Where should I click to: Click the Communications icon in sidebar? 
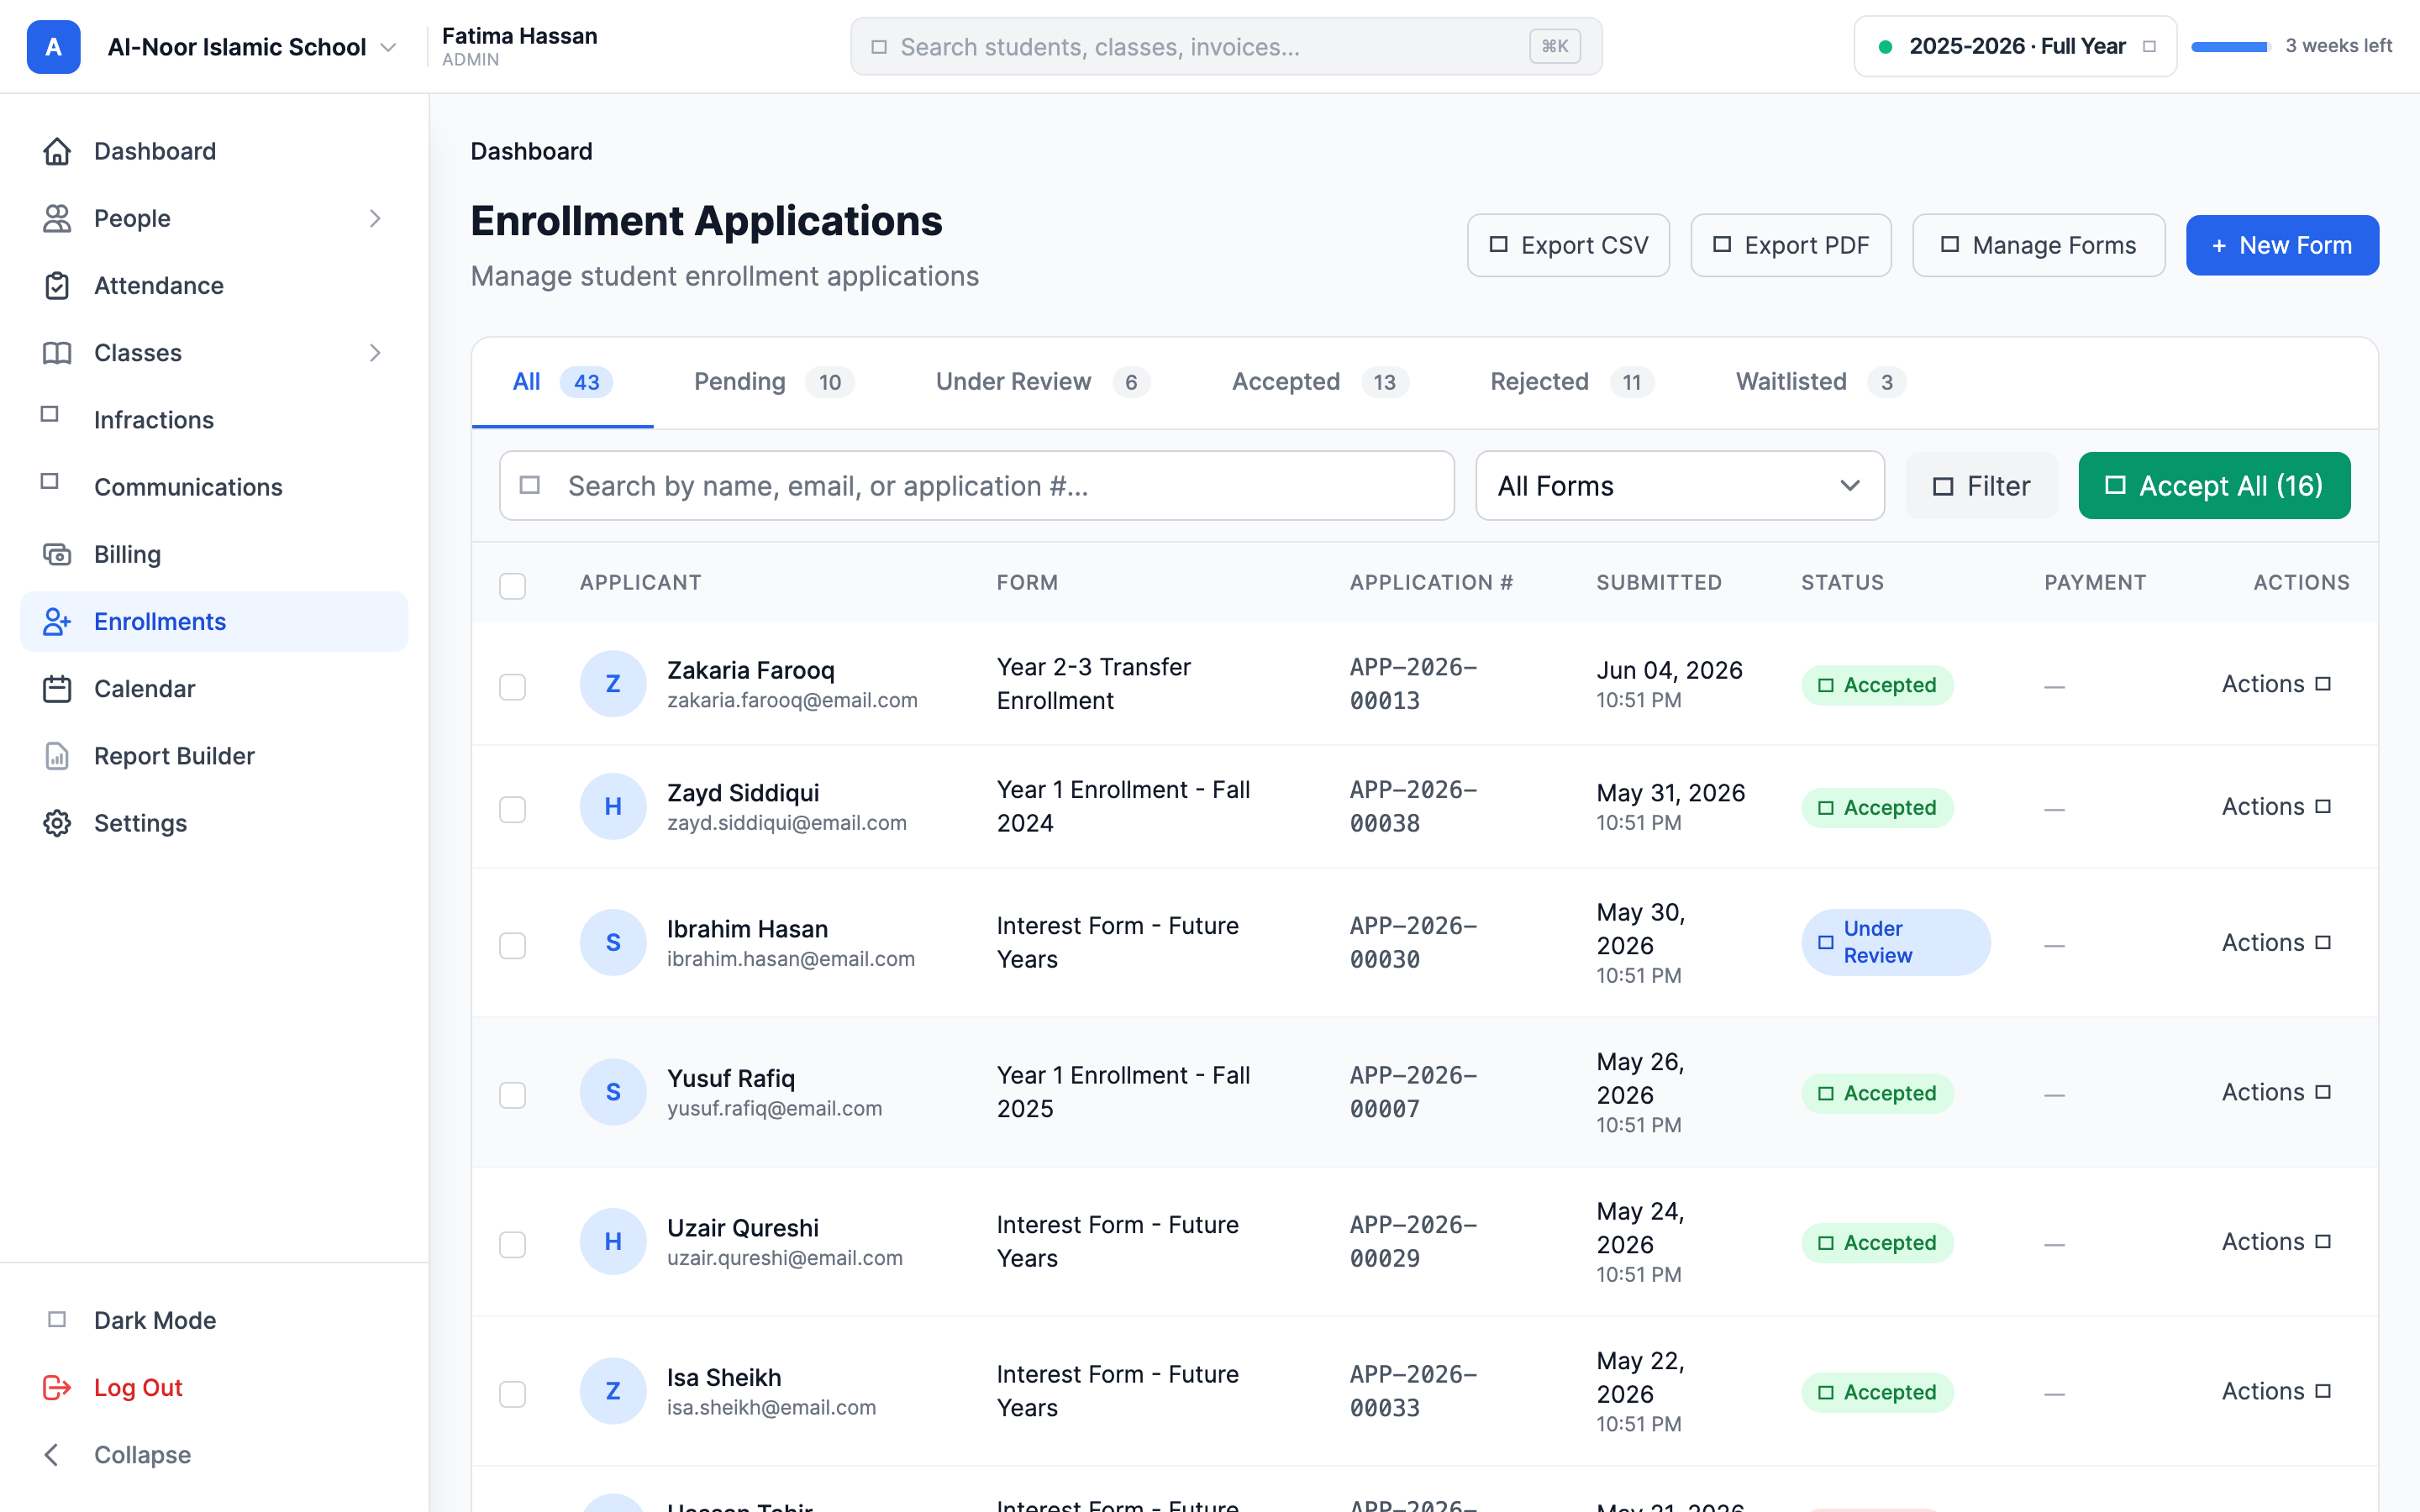pos(50,481)
